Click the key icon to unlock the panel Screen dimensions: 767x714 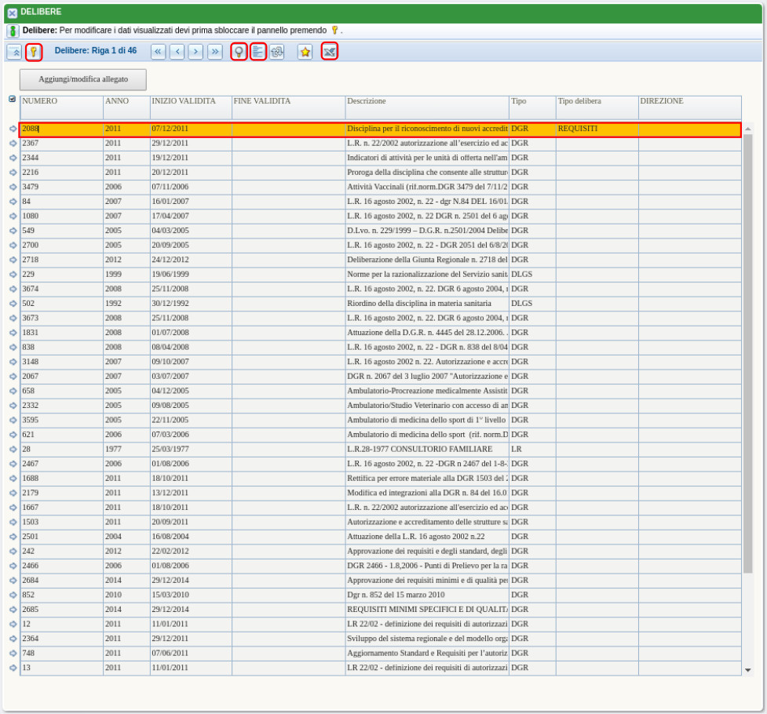33,52
